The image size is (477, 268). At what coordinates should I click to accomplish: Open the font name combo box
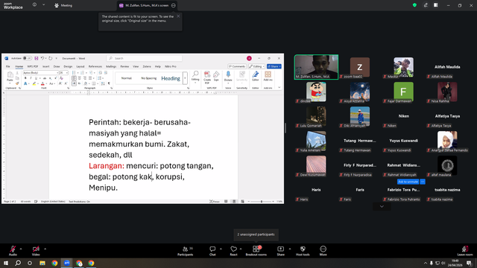click(x=41, y=73)
